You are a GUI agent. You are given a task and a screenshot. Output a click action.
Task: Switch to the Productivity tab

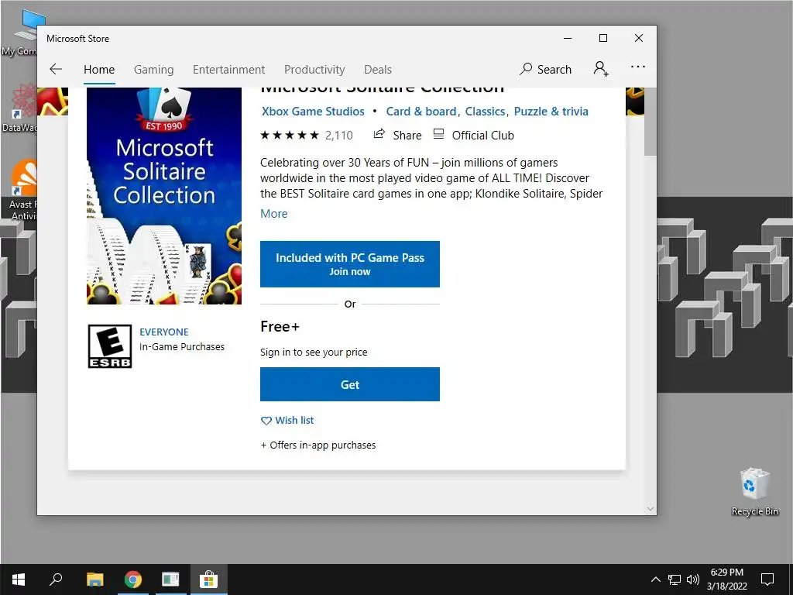(314, 69)
